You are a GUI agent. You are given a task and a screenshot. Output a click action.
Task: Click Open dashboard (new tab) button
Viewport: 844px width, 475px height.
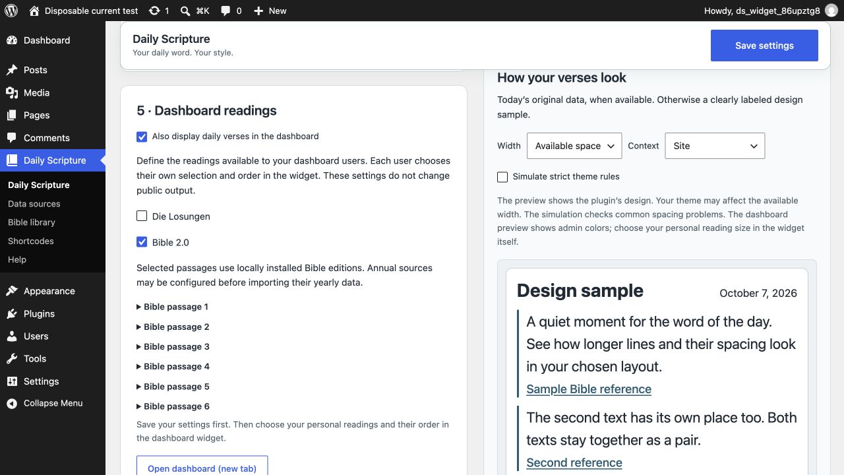(202, 465)
